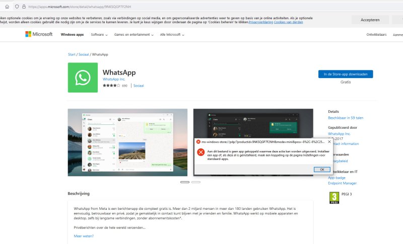The width and height of the screenshot is (403, 244).
Task: Click the star rating for WhatsApp
Action: tap(111, 86)
